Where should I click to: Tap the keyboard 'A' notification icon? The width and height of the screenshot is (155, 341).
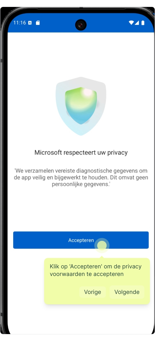click(30, 23)
